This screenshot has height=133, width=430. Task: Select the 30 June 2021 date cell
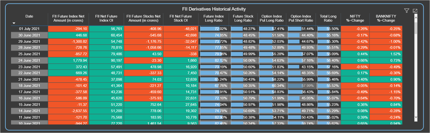(29, 35)
